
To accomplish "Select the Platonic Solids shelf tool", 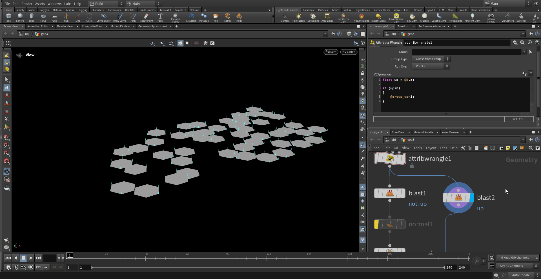I will (x=176, y=18).
